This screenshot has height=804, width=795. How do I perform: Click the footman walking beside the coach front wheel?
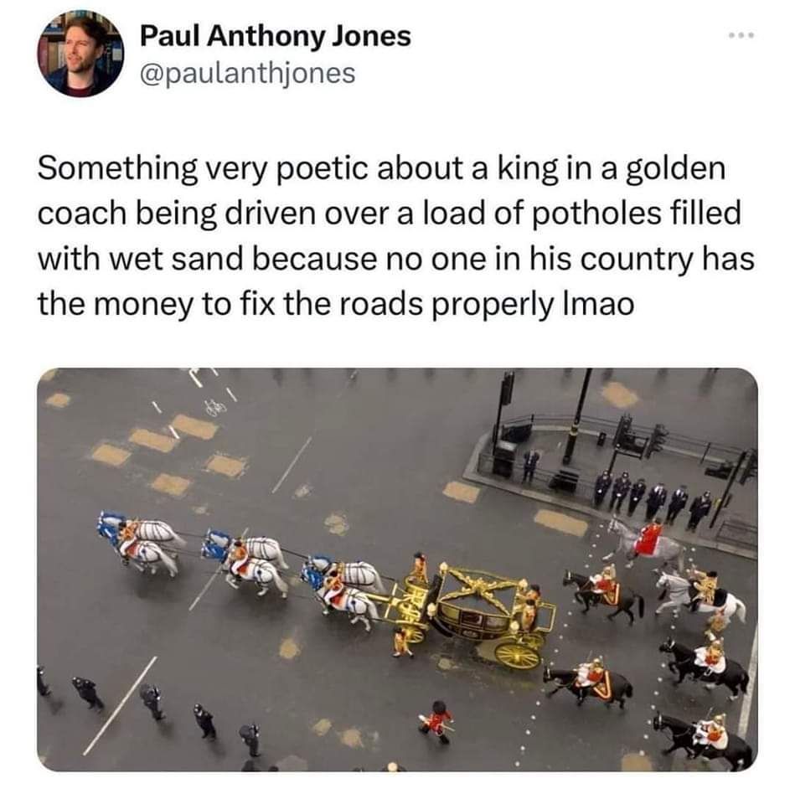pyautogui.click(x=402, y=642)
